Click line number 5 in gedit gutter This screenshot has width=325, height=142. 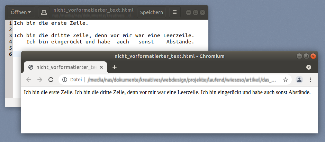coord(11,48)
